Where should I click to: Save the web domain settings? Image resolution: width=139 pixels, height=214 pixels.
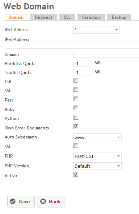click(x=21, y=202)
